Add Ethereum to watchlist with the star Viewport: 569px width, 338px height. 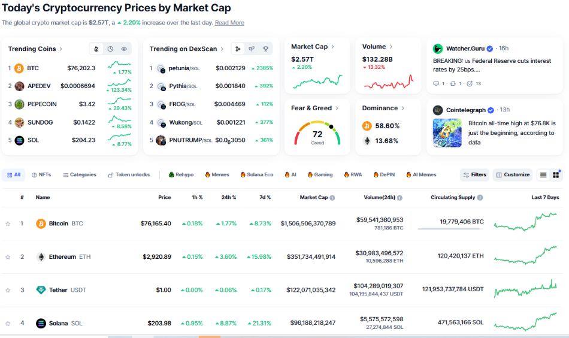[8, 257]
